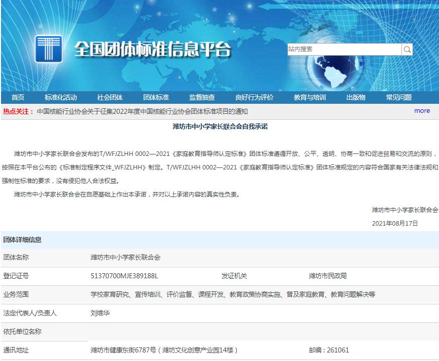Image resolution: width=439 pixels, height=361 pixels.
Task: Click the 依托单位名称 label
Action: coord(23,331)
